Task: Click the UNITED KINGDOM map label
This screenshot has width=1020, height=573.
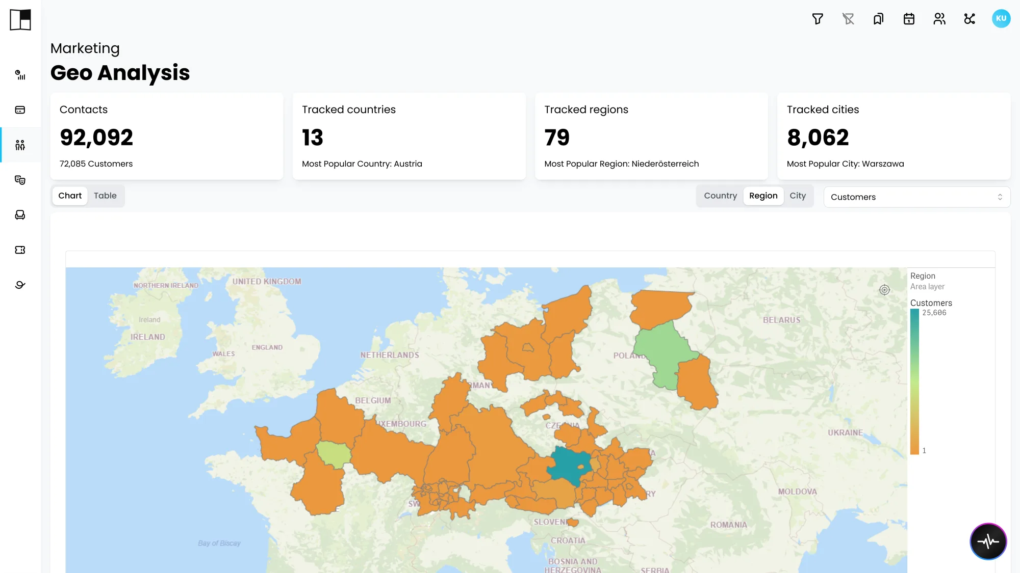Action: pos(267,281)
